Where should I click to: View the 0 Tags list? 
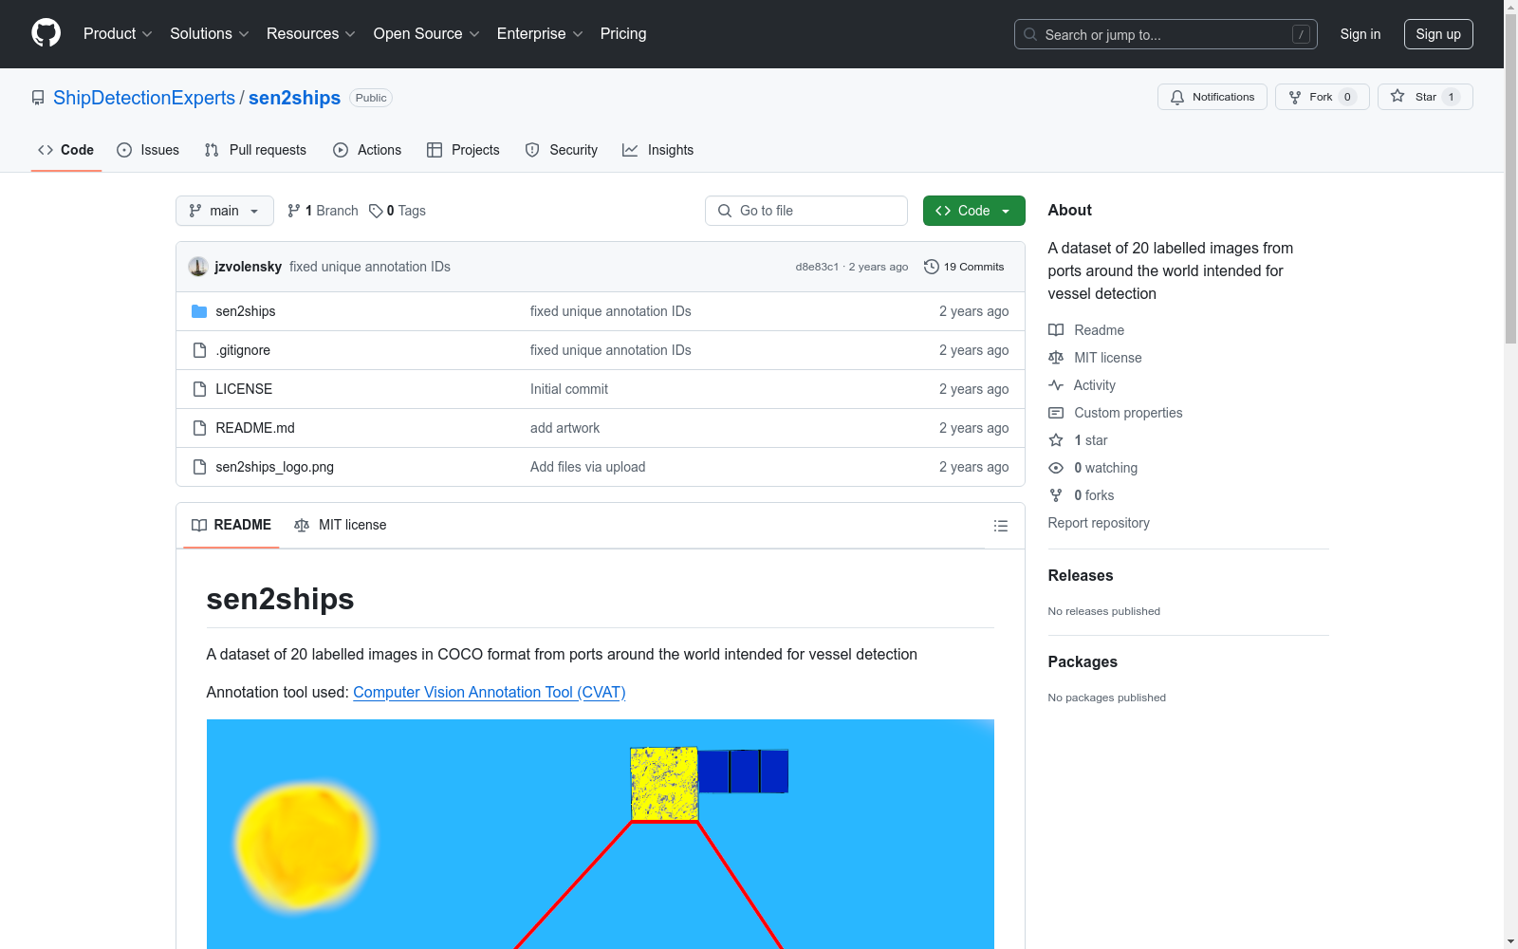pos(398,211)
